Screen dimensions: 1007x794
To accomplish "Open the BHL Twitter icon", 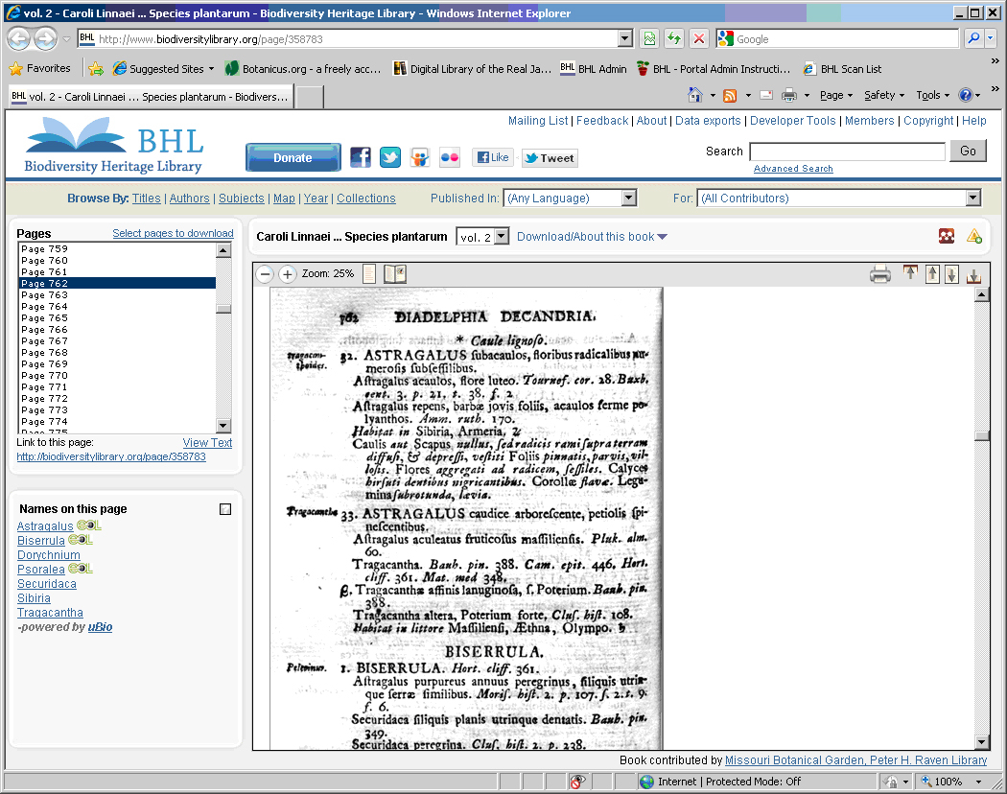I will tap(389, 158).
